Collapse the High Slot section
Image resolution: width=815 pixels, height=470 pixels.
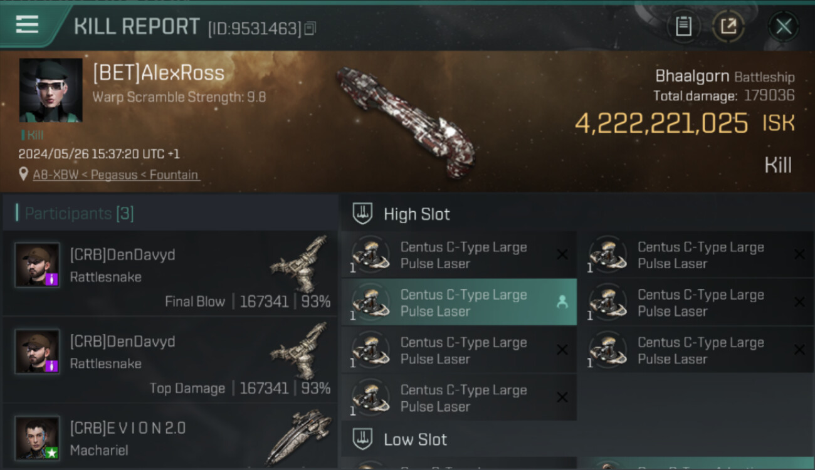pos(417,214)
